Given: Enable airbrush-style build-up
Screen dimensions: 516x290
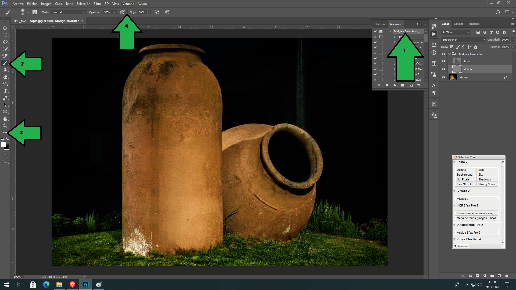Looking at the screenshot, I should pos(157,12).
